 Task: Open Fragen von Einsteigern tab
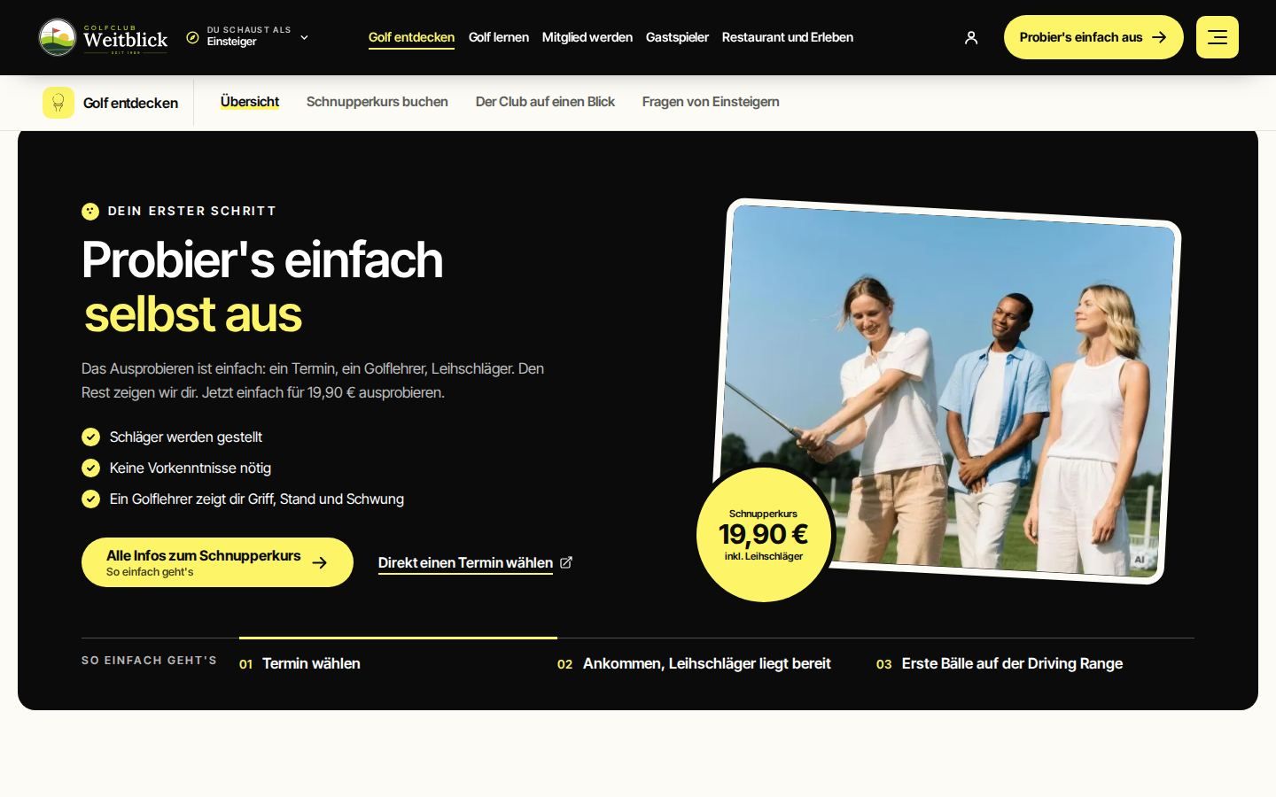click(711, 102)
